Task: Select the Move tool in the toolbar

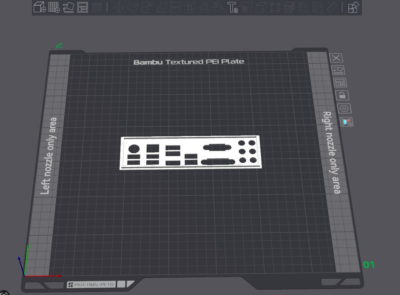Action: (118, 7)
